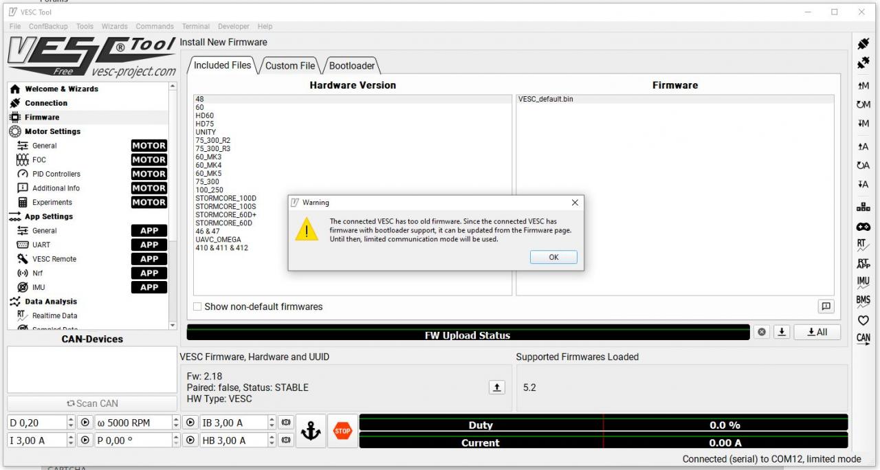Cancel firmware upload with the round X icon
Viewport: 880px width, 470px height.
pos(762,332)
